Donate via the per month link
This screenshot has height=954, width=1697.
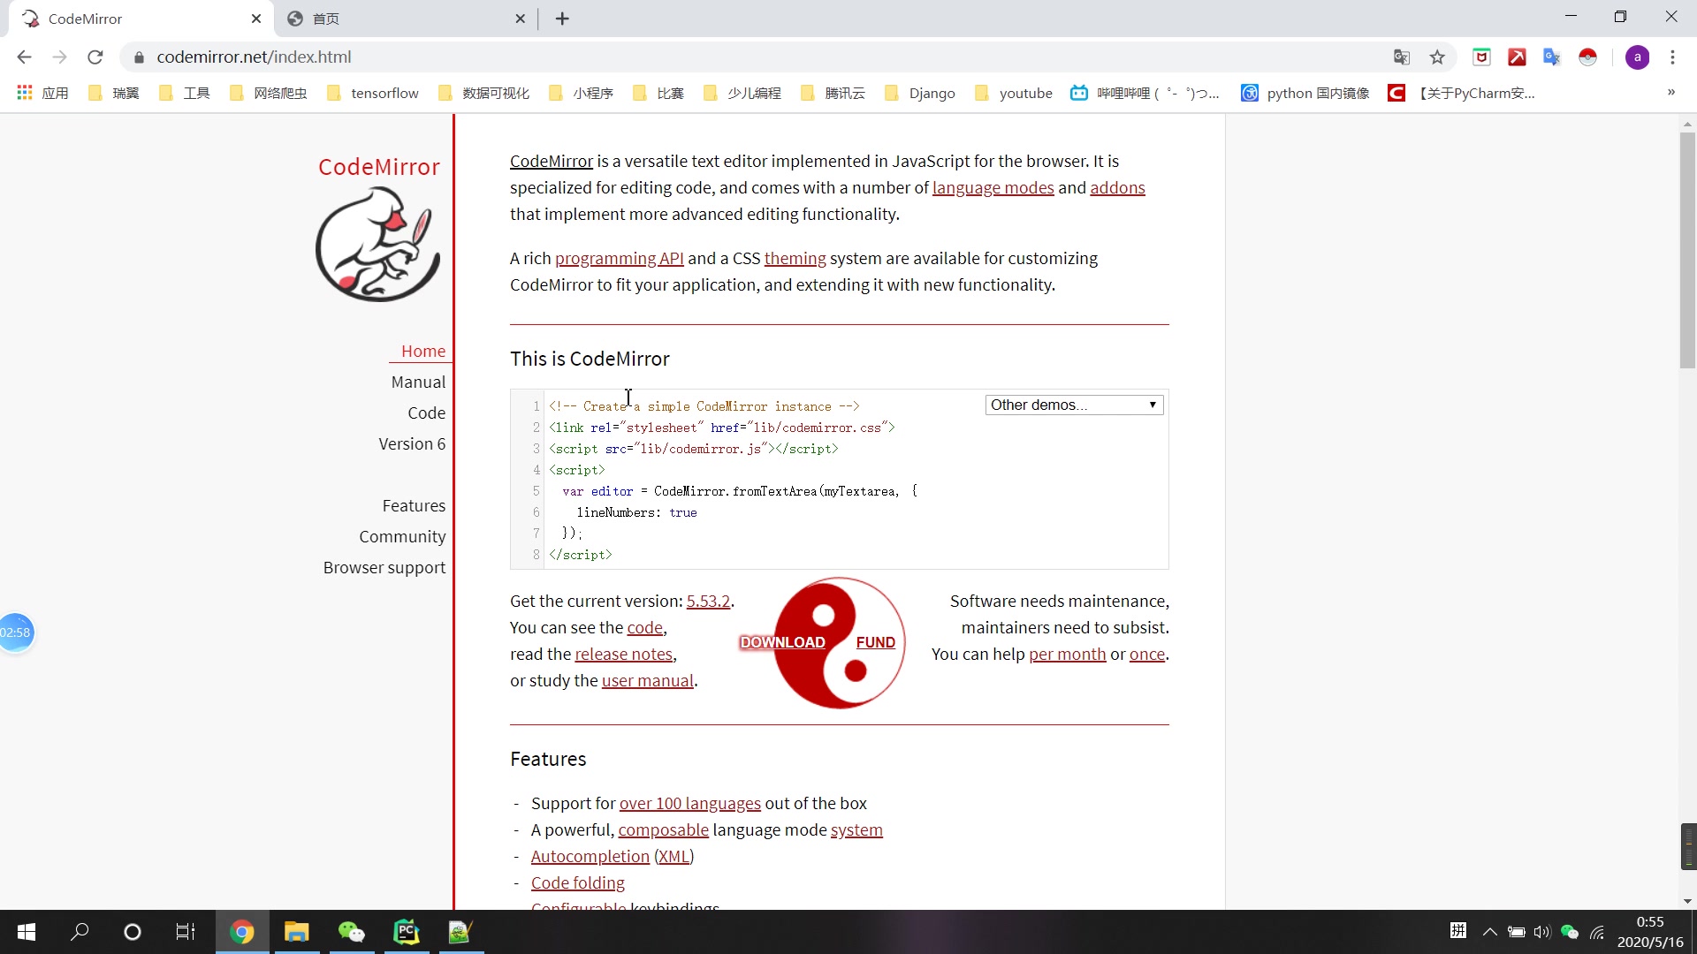tap(1067, 654)
